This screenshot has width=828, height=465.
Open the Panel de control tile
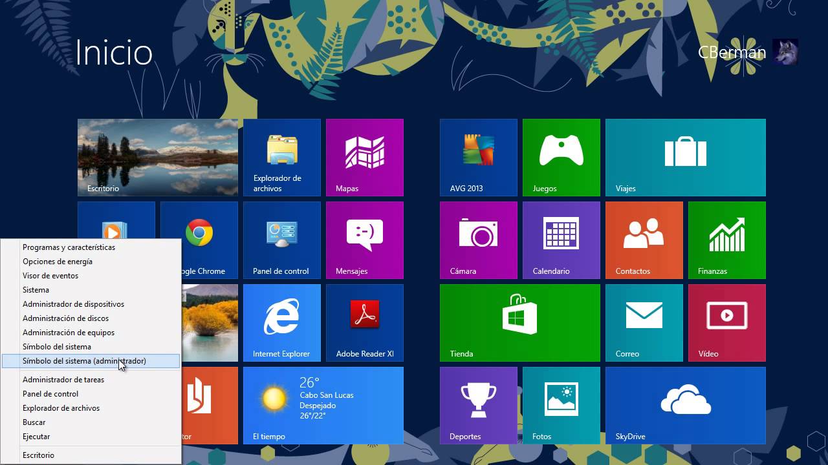[x=282, y=240]
